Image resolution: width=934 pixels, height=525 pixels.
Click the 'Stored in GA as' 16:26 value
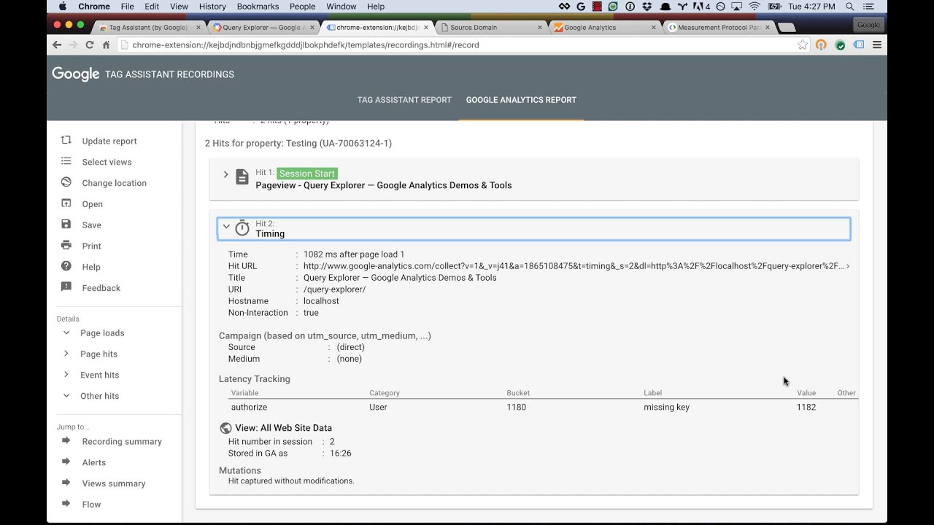(340, 453)
